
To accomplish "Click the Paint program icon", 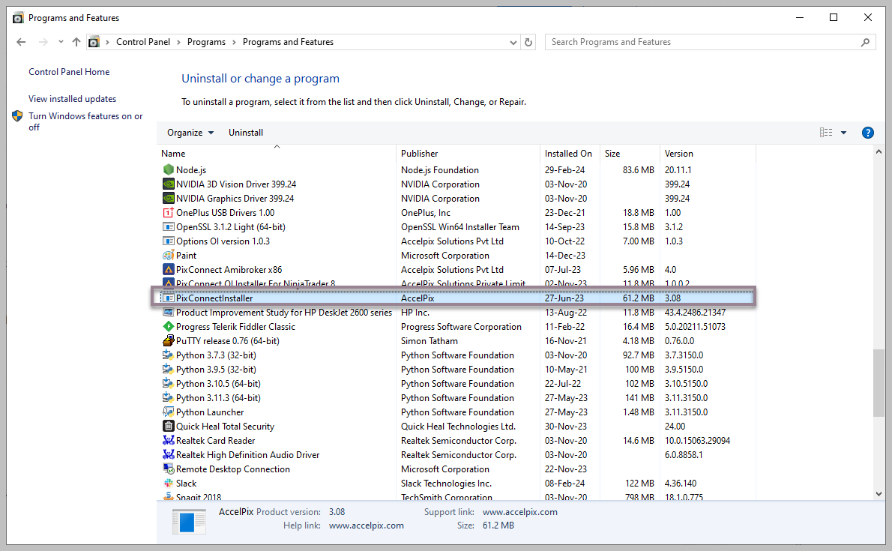I will coord(169,255).
